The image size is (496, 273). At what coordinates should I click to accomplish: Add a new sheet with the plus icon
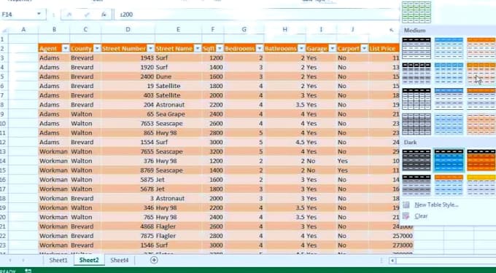[x=154, y=260]
